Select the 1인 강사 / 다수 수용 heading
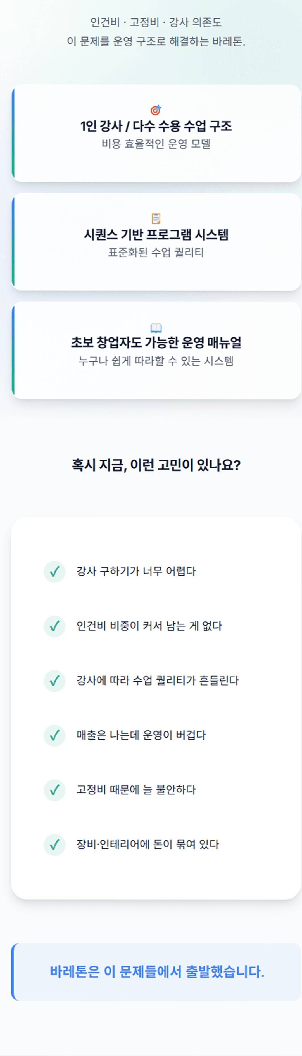302x1056 pixels. tap(156, 126)
